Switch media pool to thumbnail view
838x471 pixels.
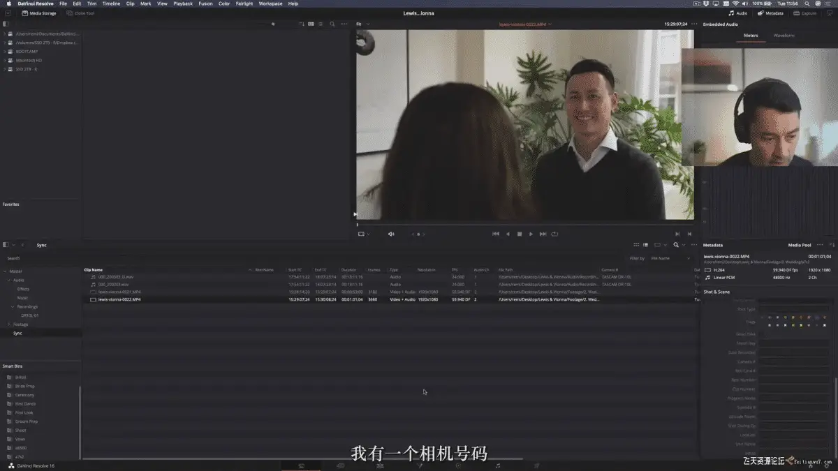pyautogui.click(x=636, y=245)
